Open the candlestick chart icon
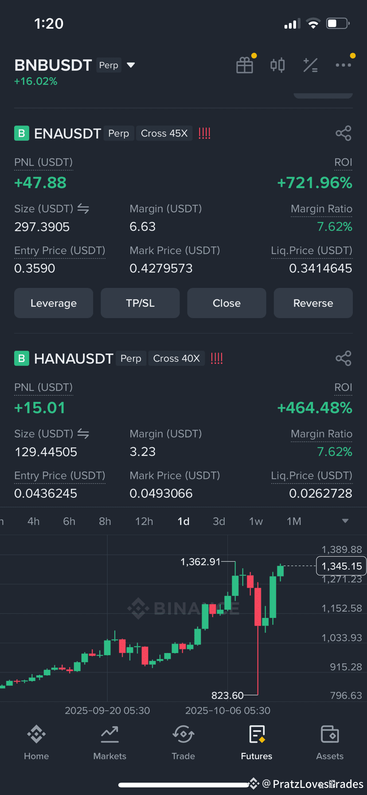The image size is (367, 795). pos(277,65)
